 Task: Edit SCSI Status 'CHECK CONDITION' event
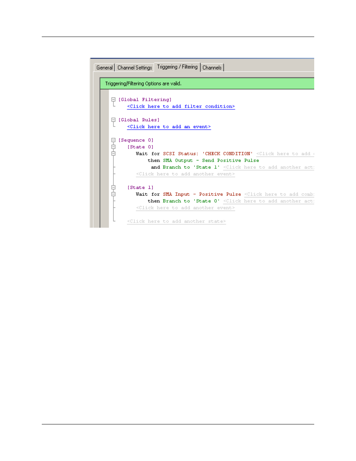[208, 154]
